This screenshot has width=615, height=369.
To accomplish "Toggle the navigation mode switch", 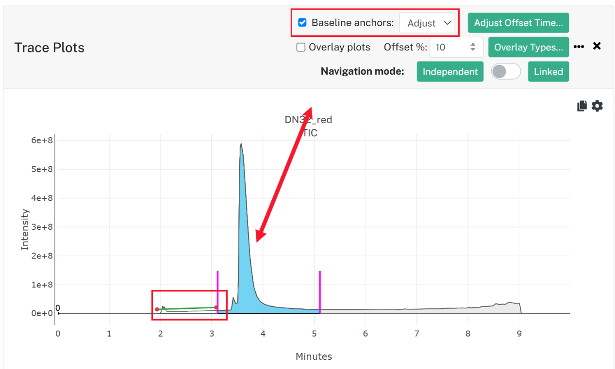I will click(x=506, y=72).
